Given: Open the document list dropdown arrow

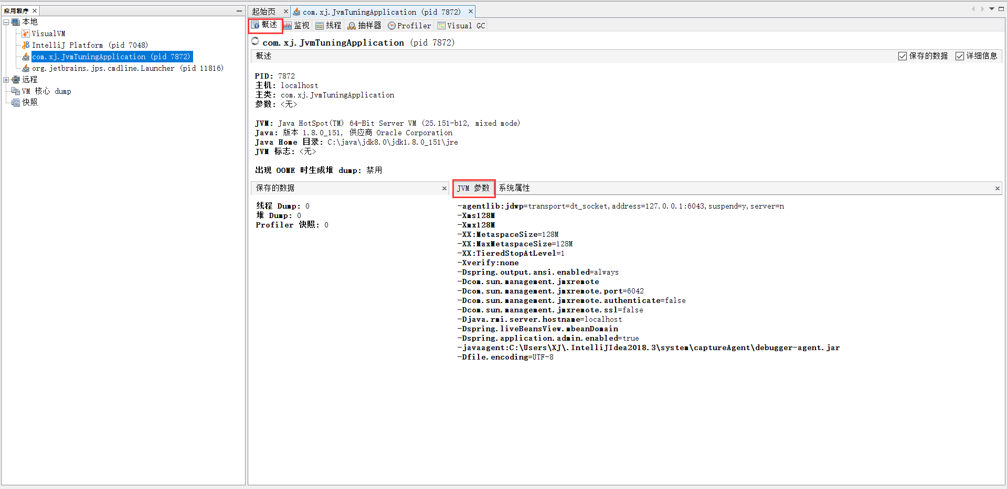Looking at the screenshot, I should (x=992, y=9).
